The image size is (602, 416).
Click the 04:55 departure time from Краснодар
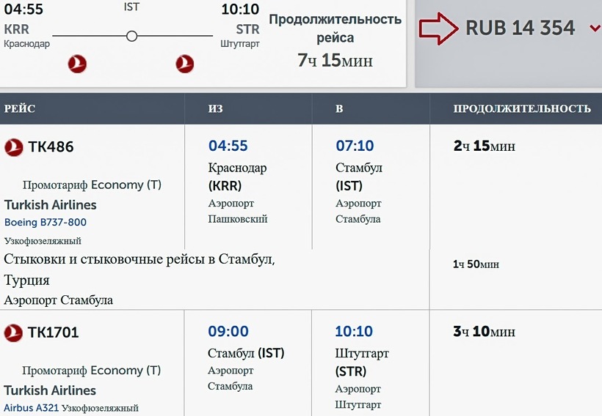click(228, 146)
